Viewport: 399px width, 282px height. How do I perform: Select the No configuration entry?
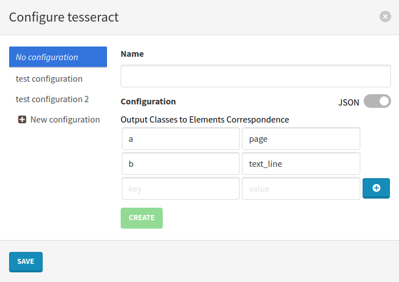[x=58, y=57]
